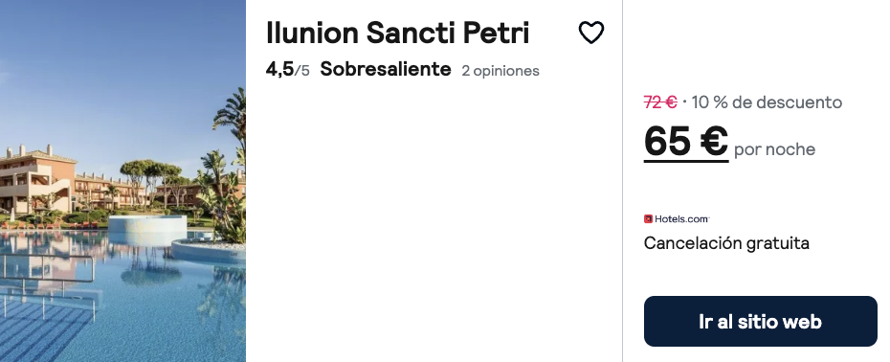The image size is (890, 362).
Task: Select the 10 % de descuento text
Action: pos(767,102)
